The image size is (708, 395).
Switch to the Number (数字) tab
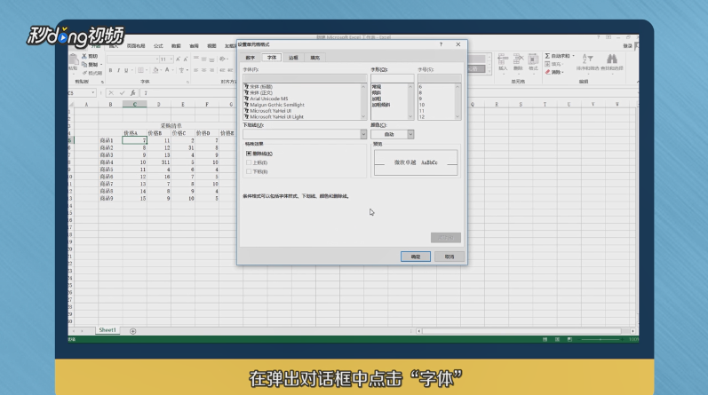pyautogui.click(x=251, y=58)
